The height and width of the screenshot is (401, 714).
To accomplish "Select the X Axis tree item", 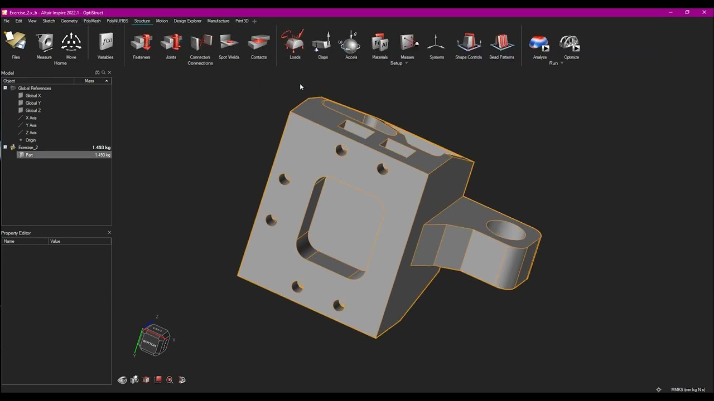I will 31,118.
